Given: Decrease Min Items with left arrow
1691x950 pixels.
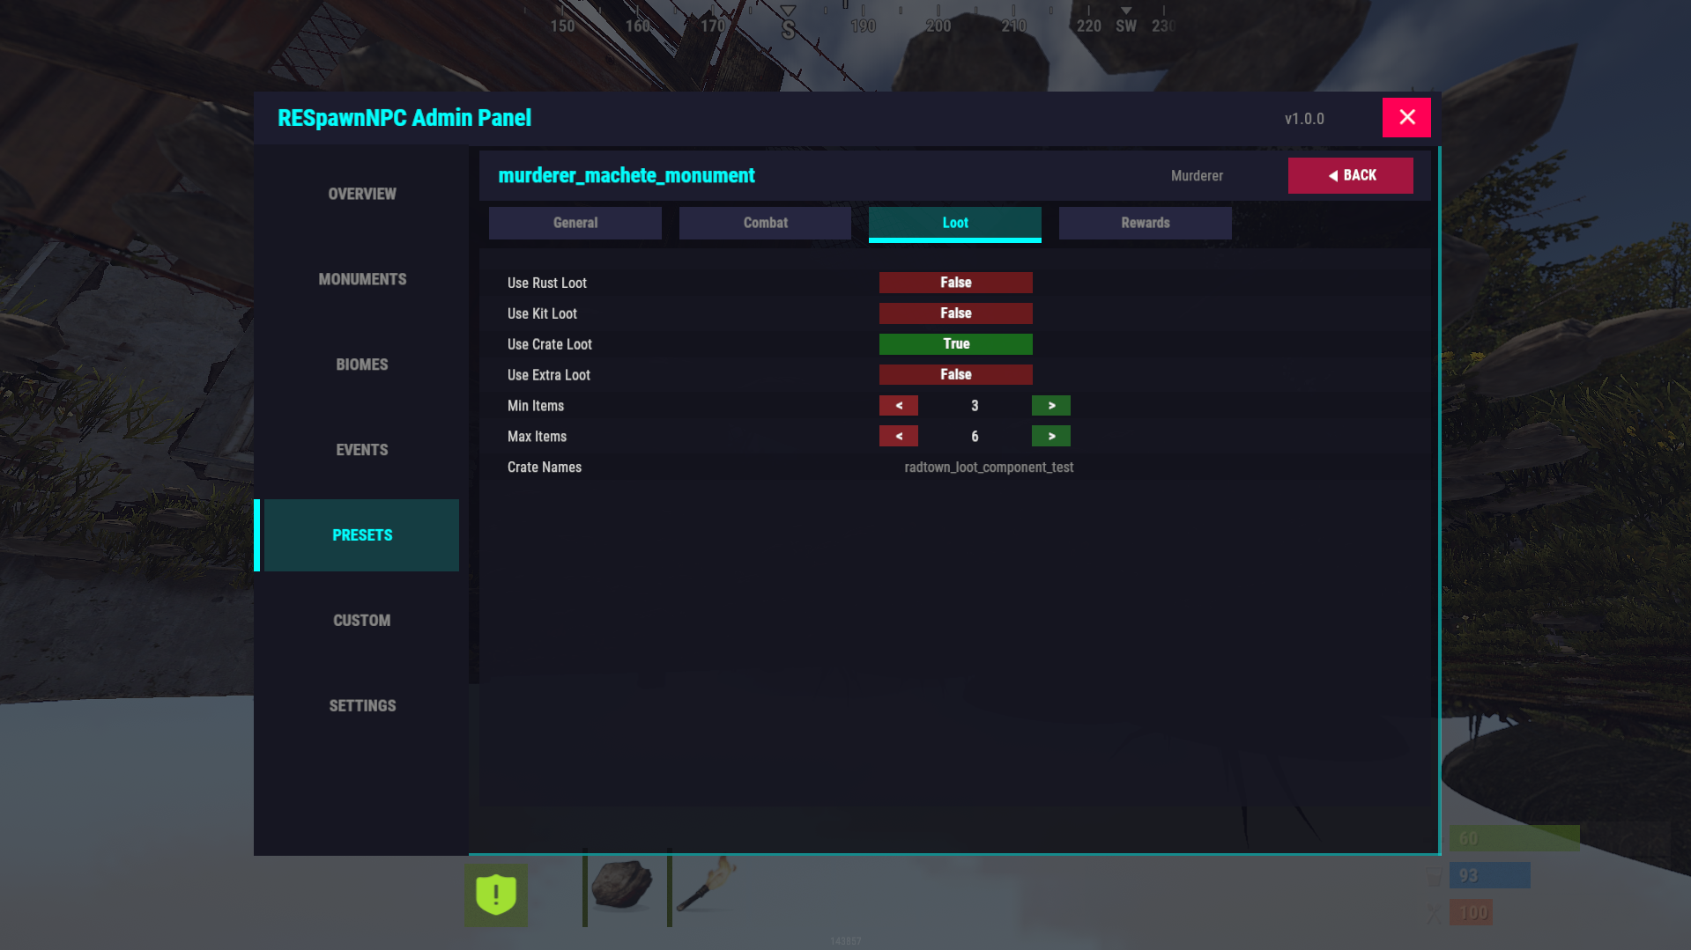Looking at the screenshot, I should click(x=898, y=406).
